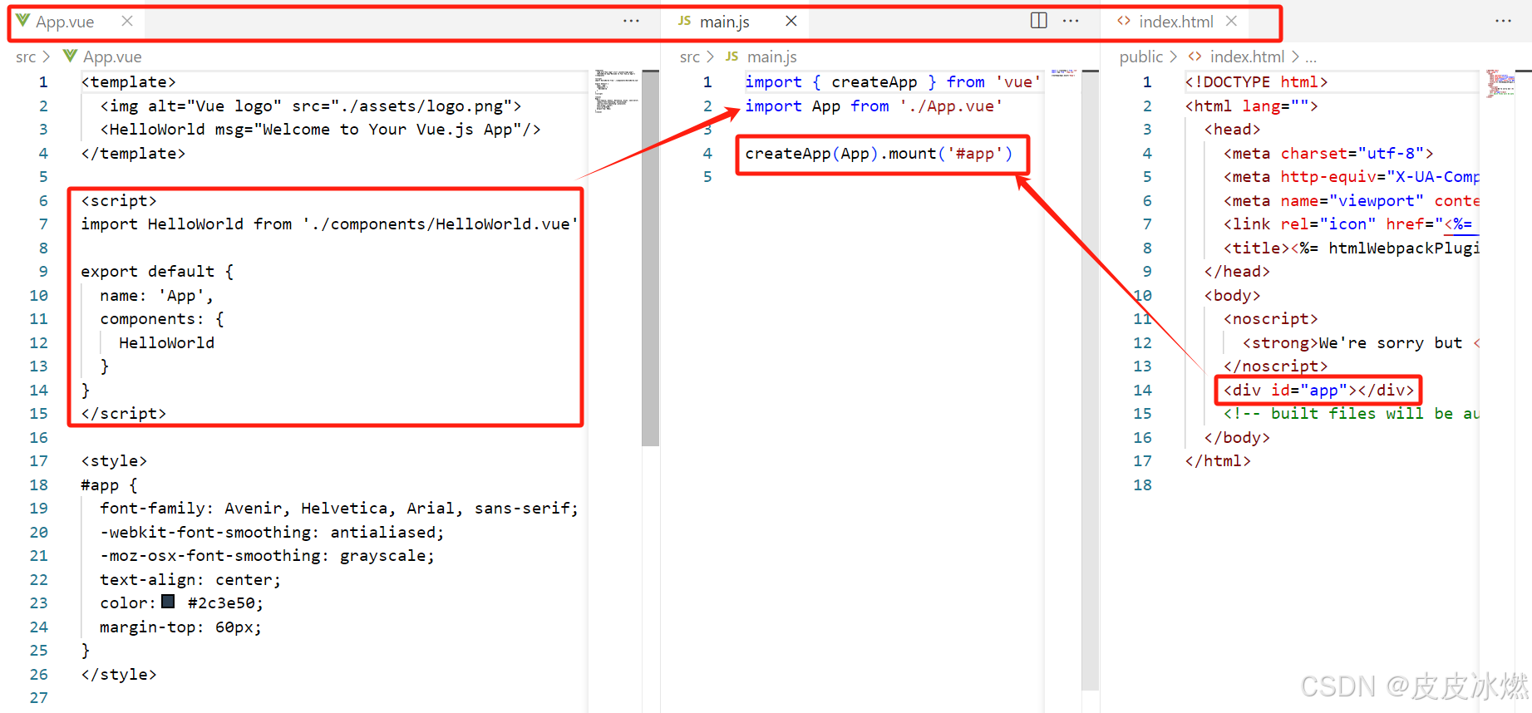Click createApp(App).mount('#app') line
The image size is (1532, 713).
click(879, 153)
